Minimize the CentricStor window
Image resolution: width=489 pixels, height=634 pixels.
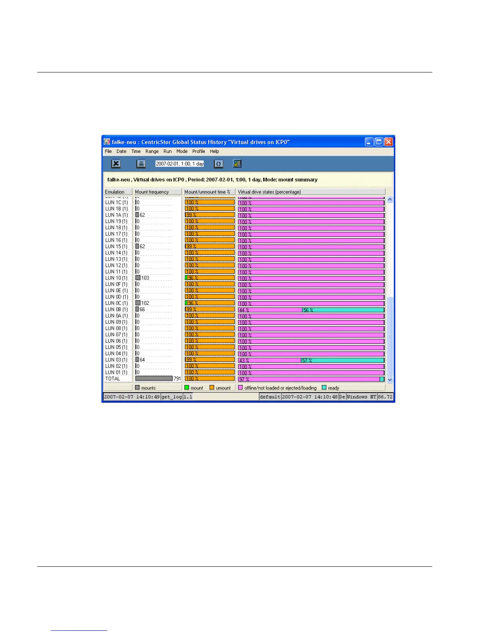pyautogui.click(x=369, y=142)
